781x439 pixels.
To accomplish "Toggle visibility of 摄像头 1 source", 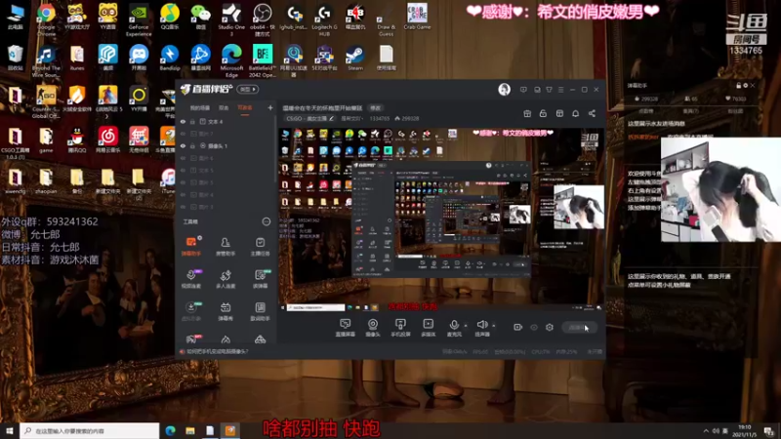I will click(183, 145).
